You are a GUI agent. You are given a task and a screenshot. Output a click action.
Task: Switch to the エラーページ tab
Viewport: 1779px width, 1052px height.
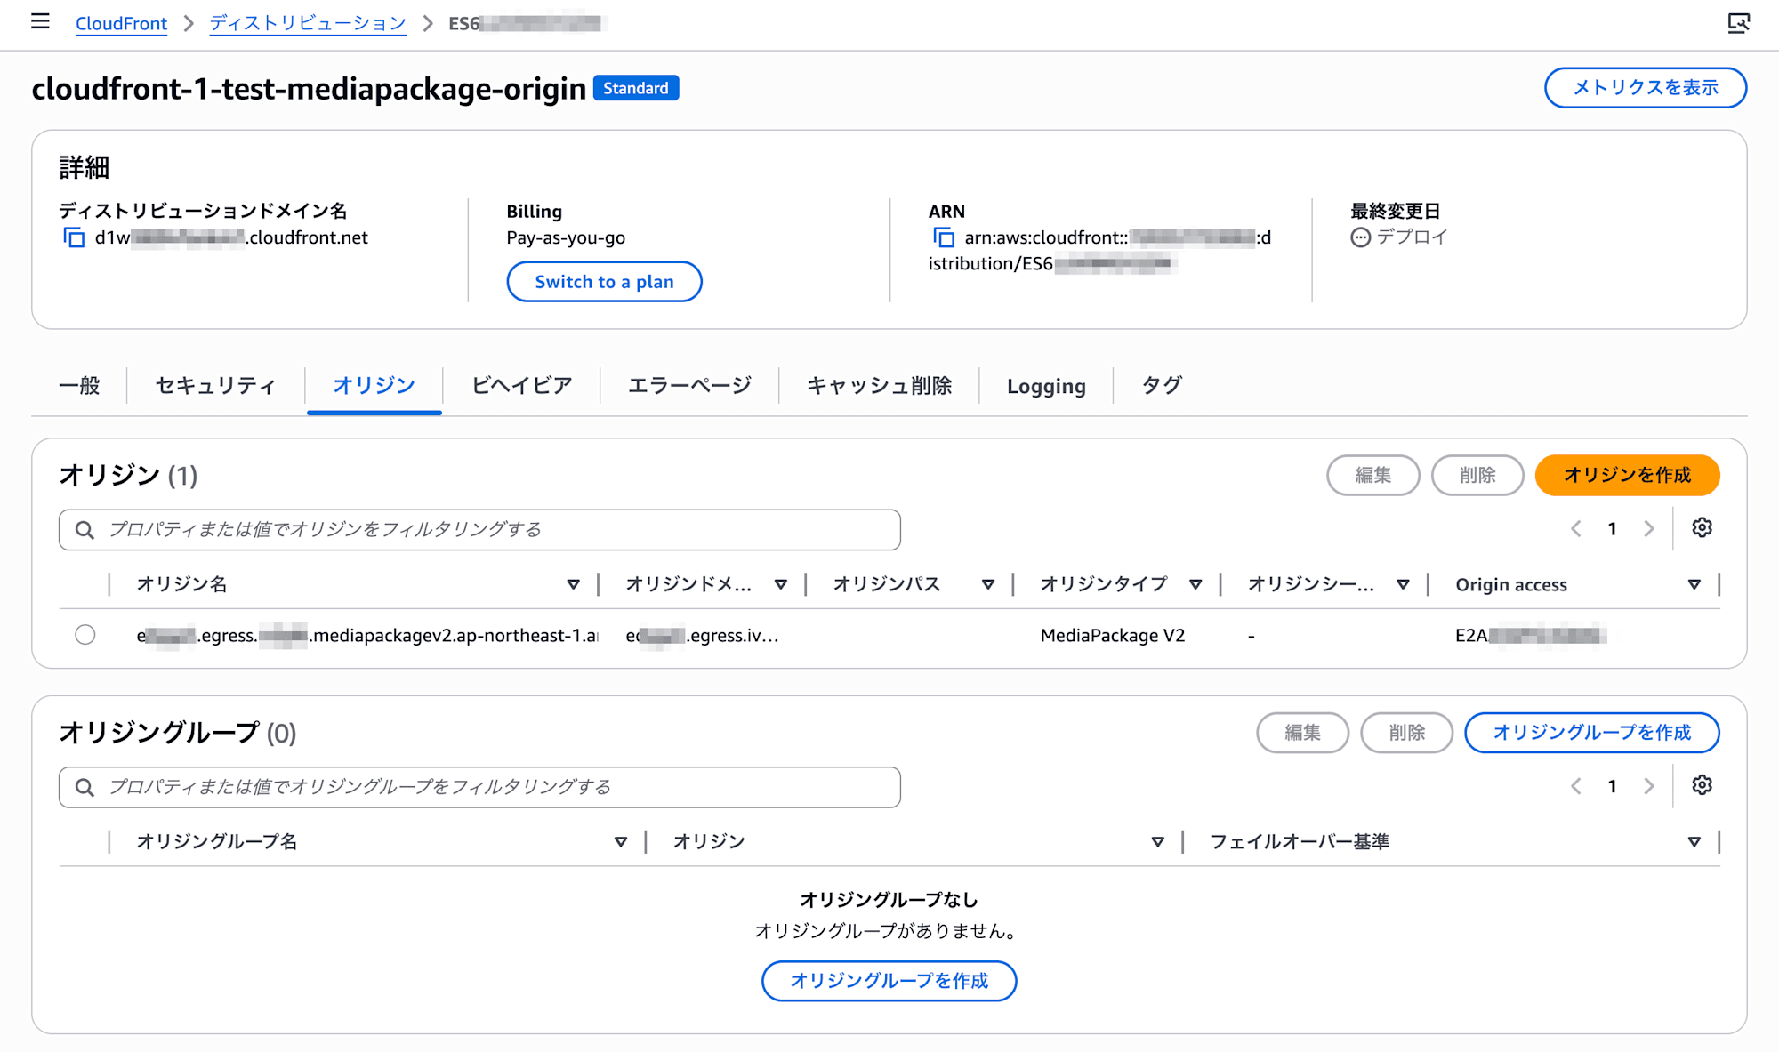pyautogui.click(x=689, y=385)
